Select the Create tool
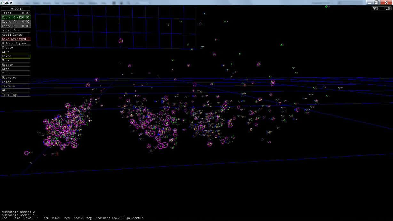The width and height of the screenshot is (393, 221). click(x=16, y=47)
